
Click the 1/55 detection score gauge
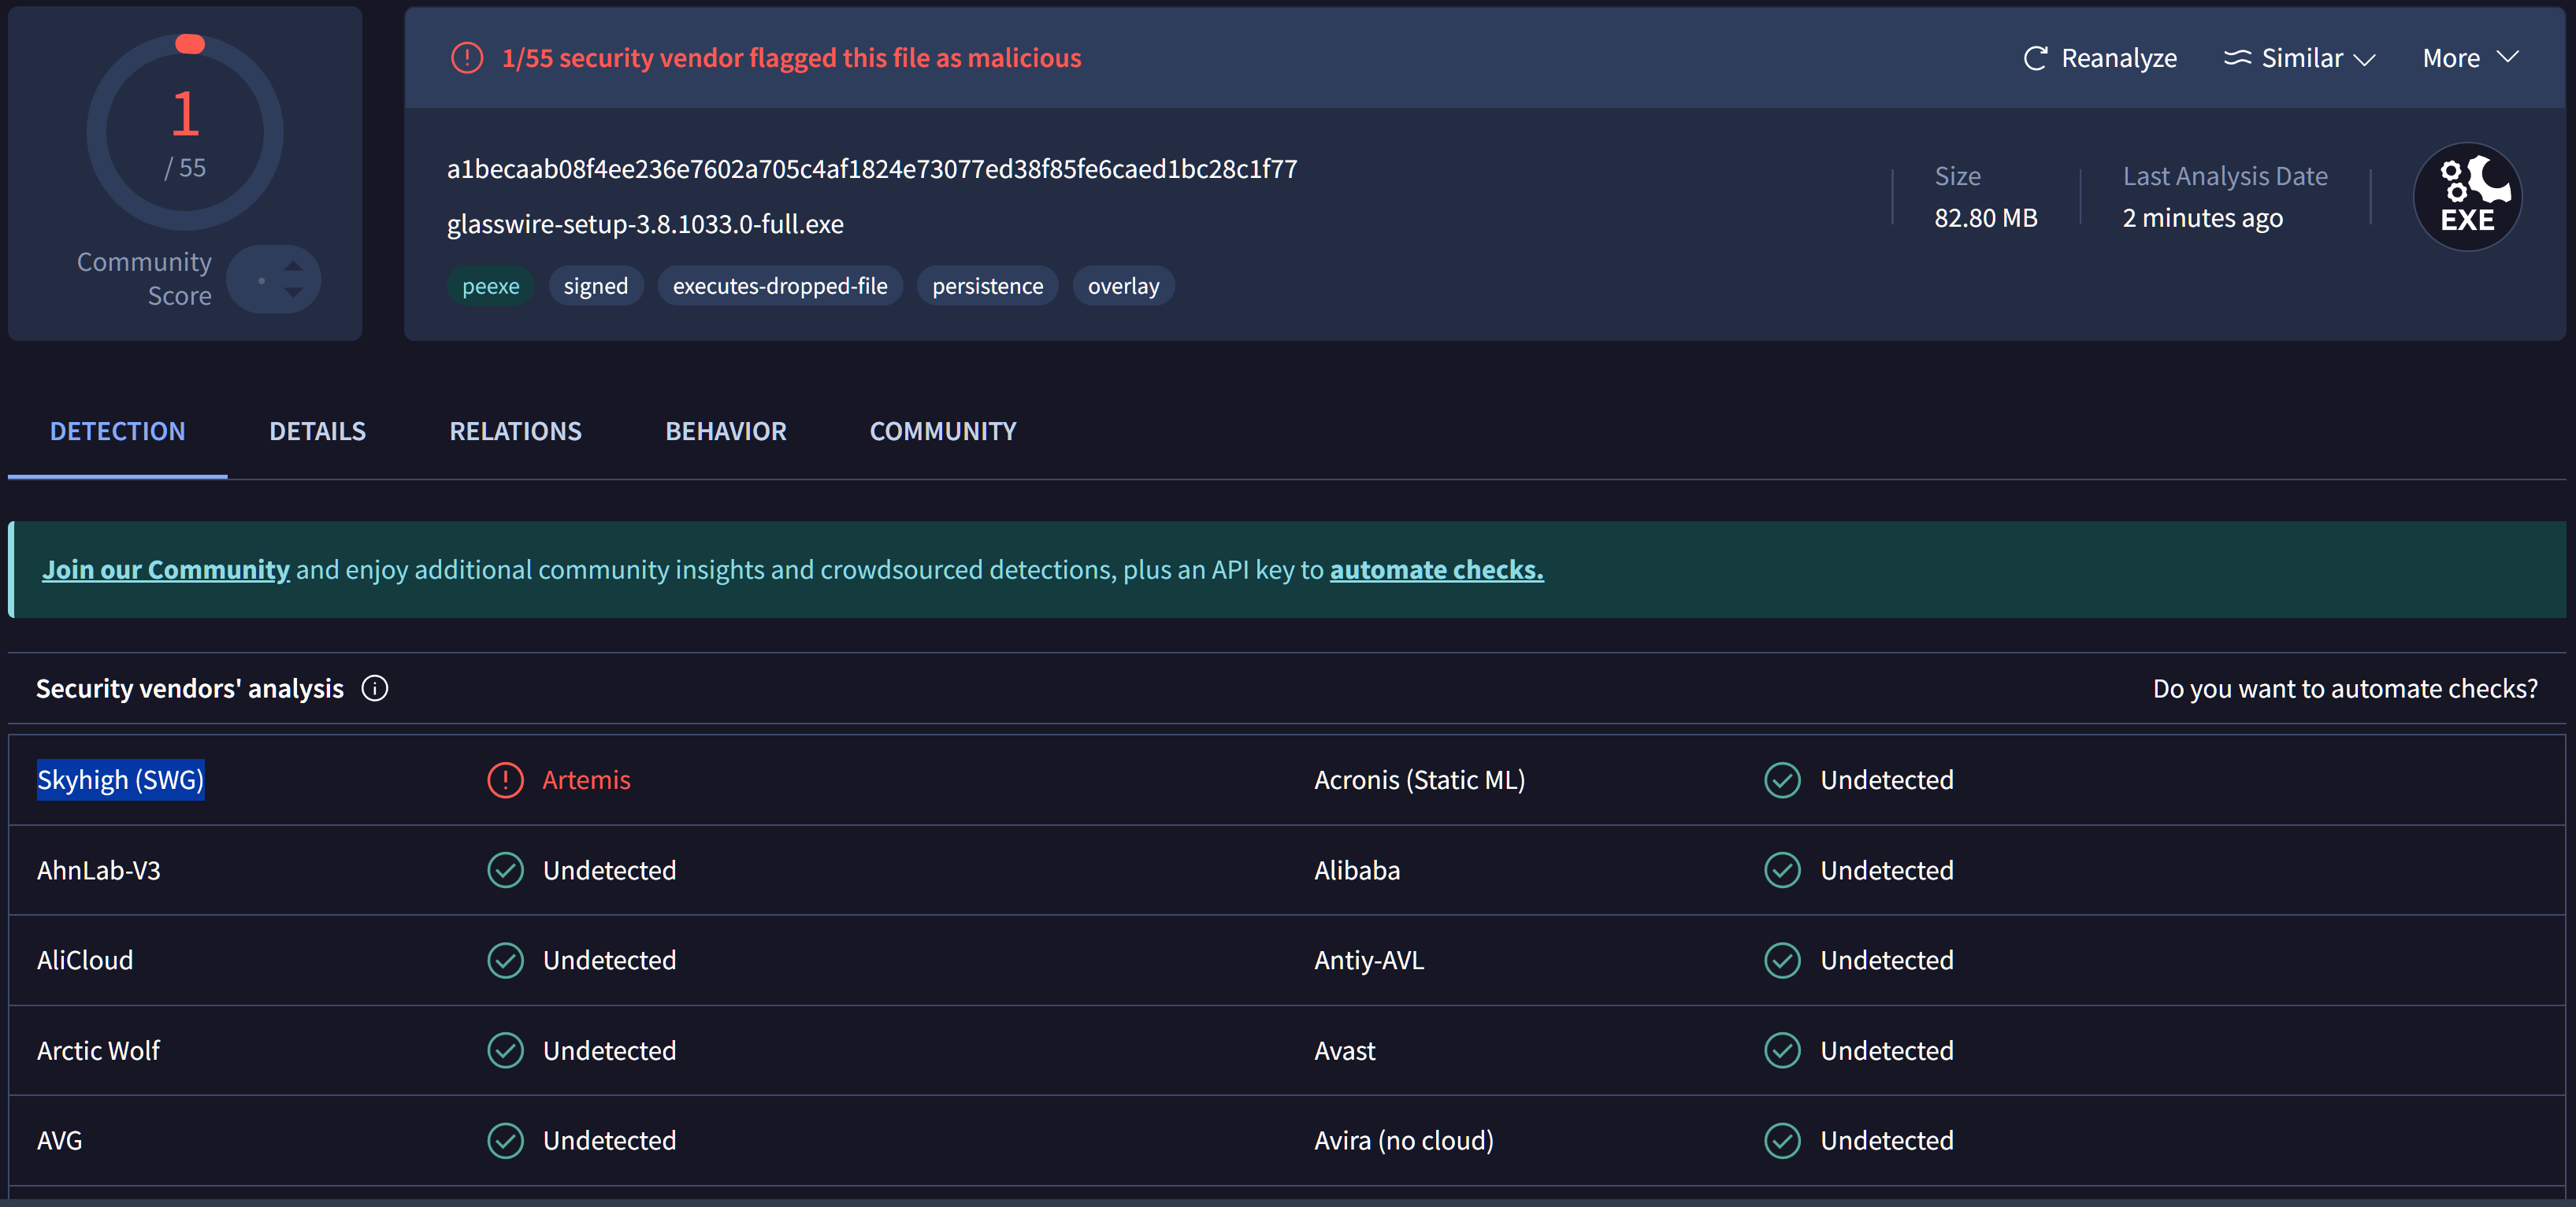tap(185, 132)
